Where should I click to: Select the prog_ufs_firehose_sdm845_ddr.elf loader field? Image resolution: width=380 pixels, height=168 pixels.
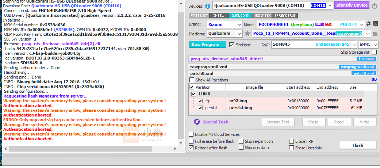pyautogui.click(x=282, y=59)
